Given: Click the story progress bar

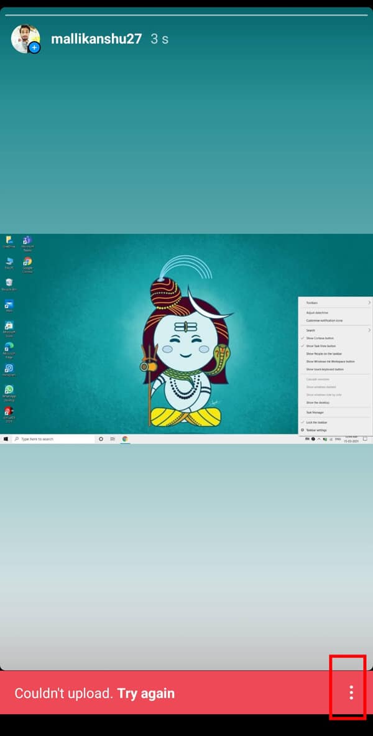Looking at the screenshot, I should pyautogui.click(x=186, y=15).
